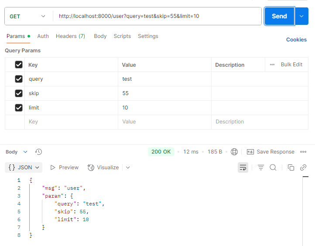Open the Settings tab
Viewport: 315px width, 246px height.
[148, 36]
